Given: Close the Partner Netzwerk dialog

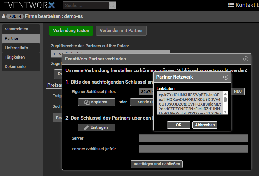Looking at the screenshot, I should (x=226, y=77).
